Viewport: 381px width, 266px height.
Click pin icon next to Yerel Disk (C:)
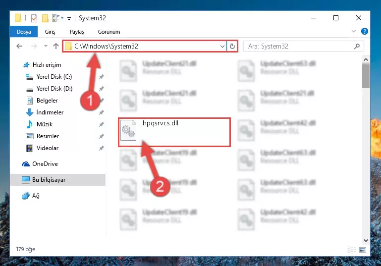[102, 77]
